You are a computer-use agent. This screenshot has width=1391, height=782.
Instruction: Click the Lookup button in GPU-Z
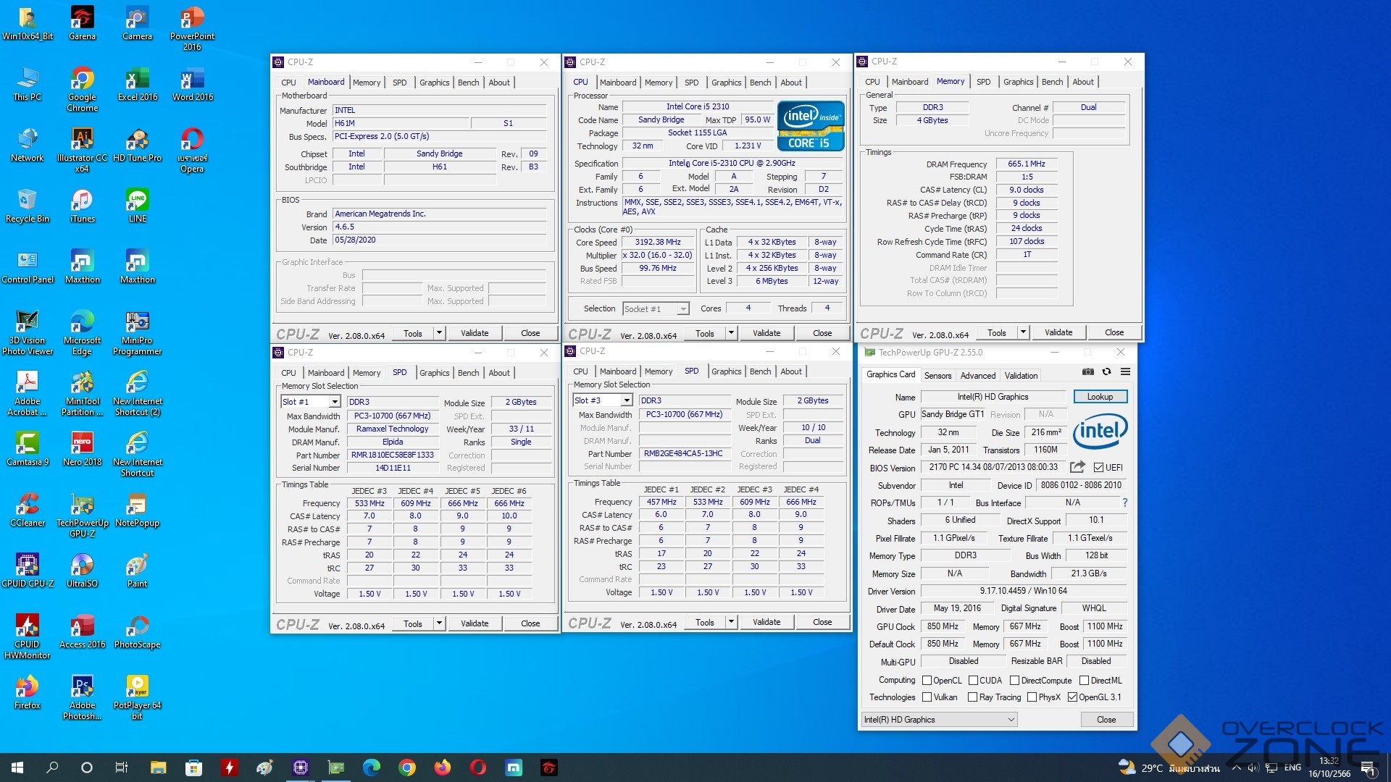tap(1100, 397)
